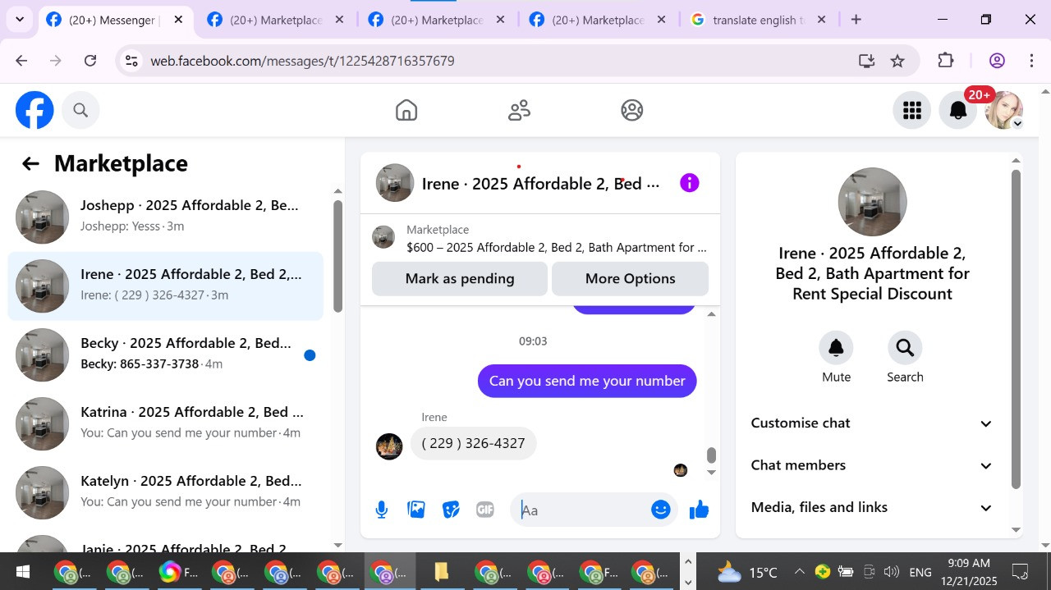Click Irene's message ( 229 ) 326-4327
The image size is (1051, 590).
tap(474, 444)
